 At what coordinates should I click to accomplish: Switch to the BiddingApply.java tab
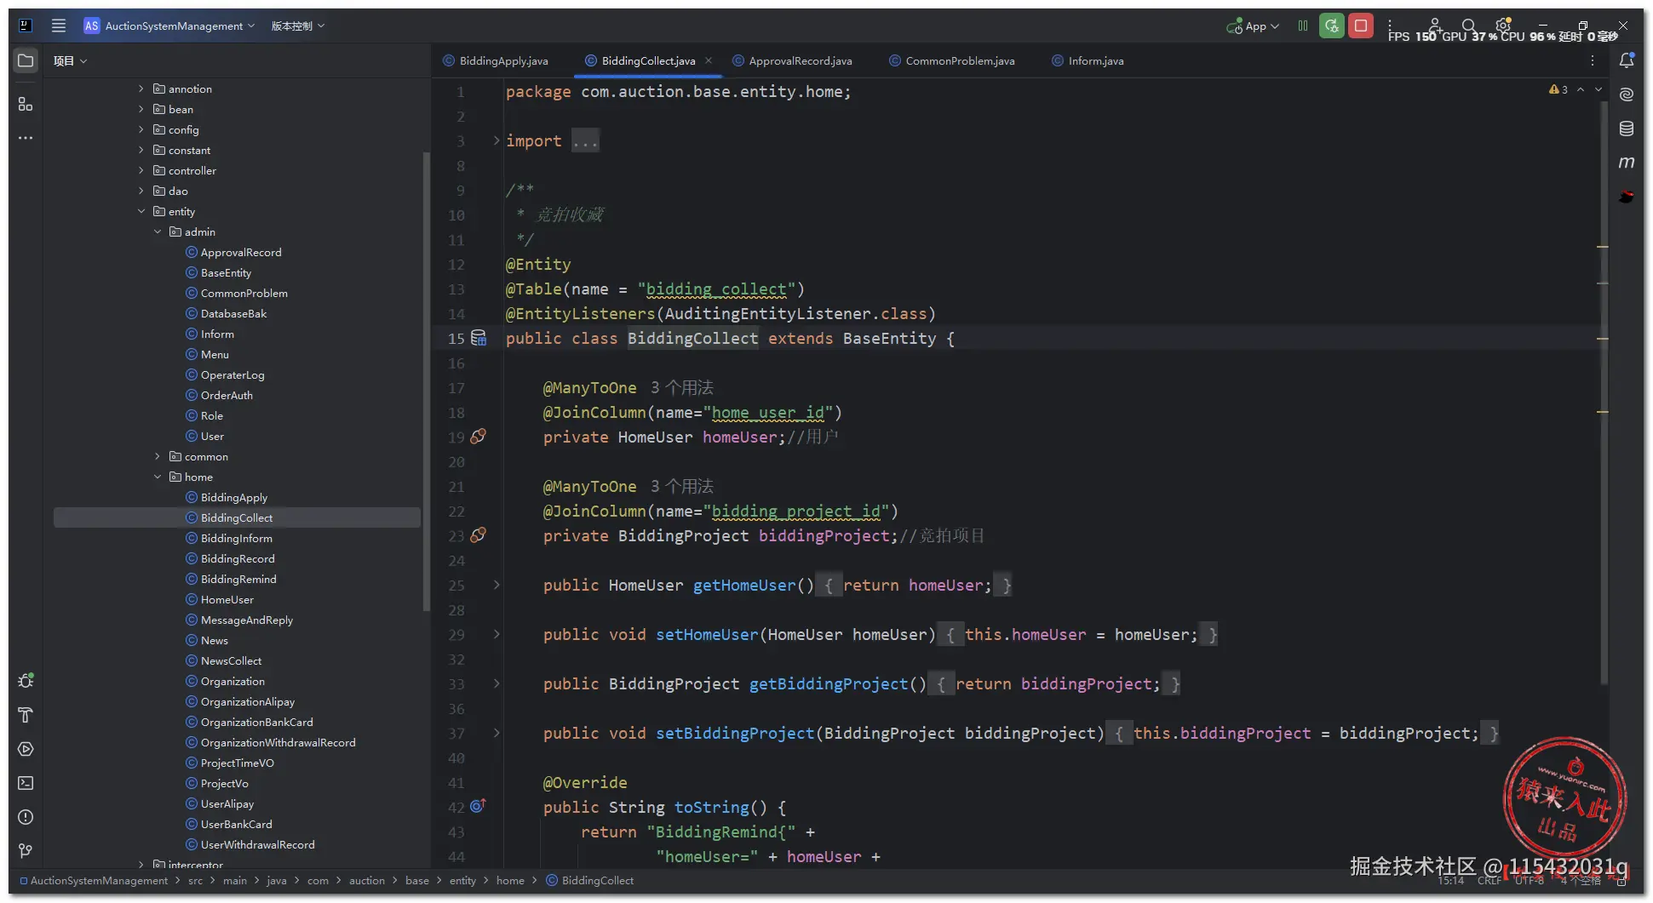(x=496, y=60)
